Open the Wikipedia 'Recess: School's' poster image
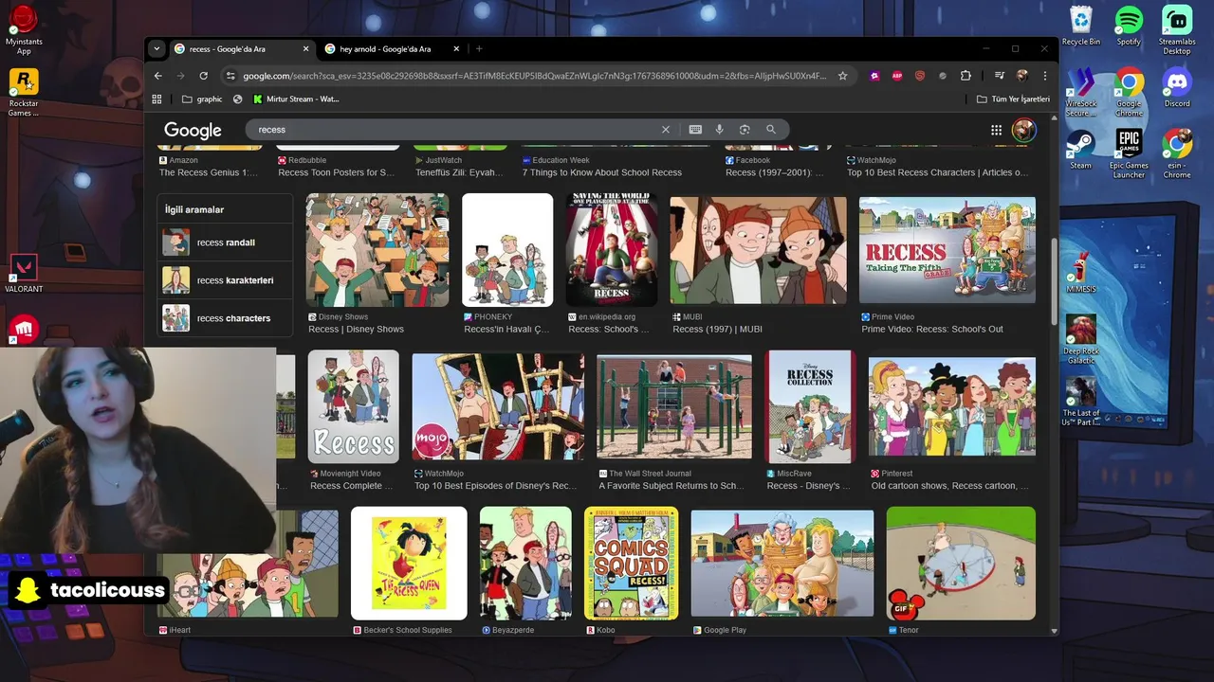 [x=612, y=250]
